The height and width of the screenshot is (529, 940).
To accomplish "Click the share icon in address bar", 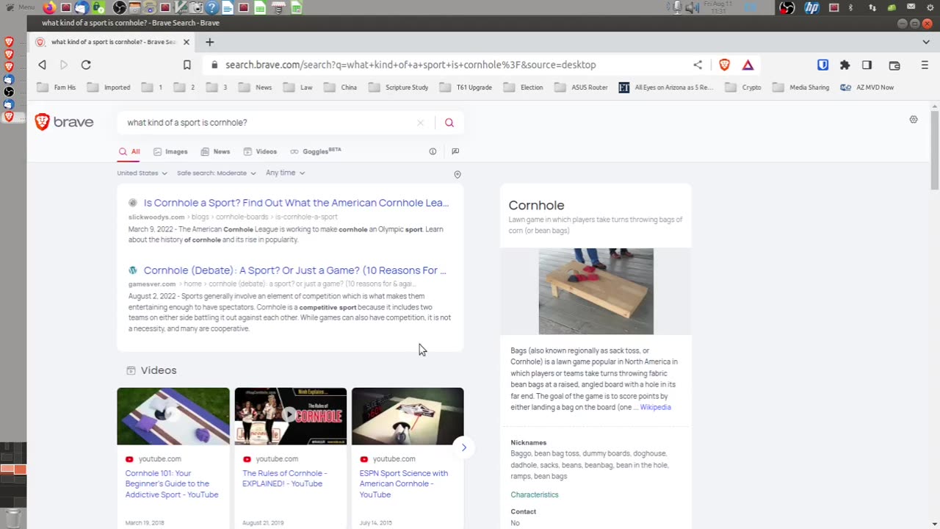I will tap(698, 65).
